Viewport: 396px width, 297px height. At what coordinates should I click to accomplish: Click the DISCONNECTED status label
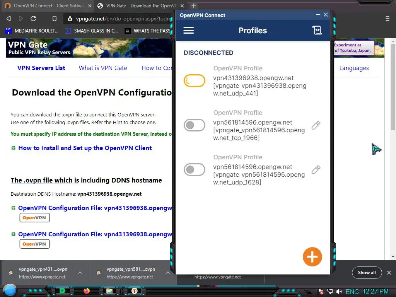click(208, 53)
